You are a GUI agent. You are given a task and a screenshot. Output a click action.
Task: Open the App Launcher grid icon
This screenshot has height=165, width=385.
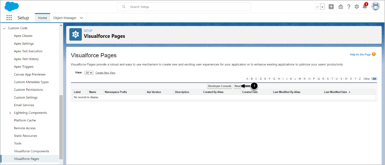click(x=9, y=18)
